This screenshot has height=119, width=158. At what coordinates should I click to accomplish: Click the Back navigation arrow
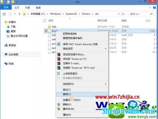[x=4, y=14]
